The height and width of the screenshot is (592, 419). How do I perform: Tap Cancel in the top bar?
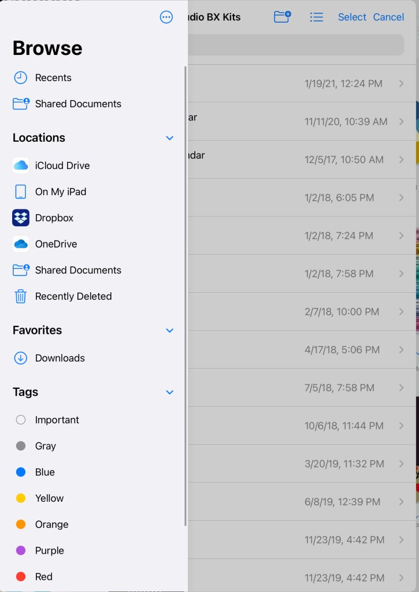tap(388, 17)
